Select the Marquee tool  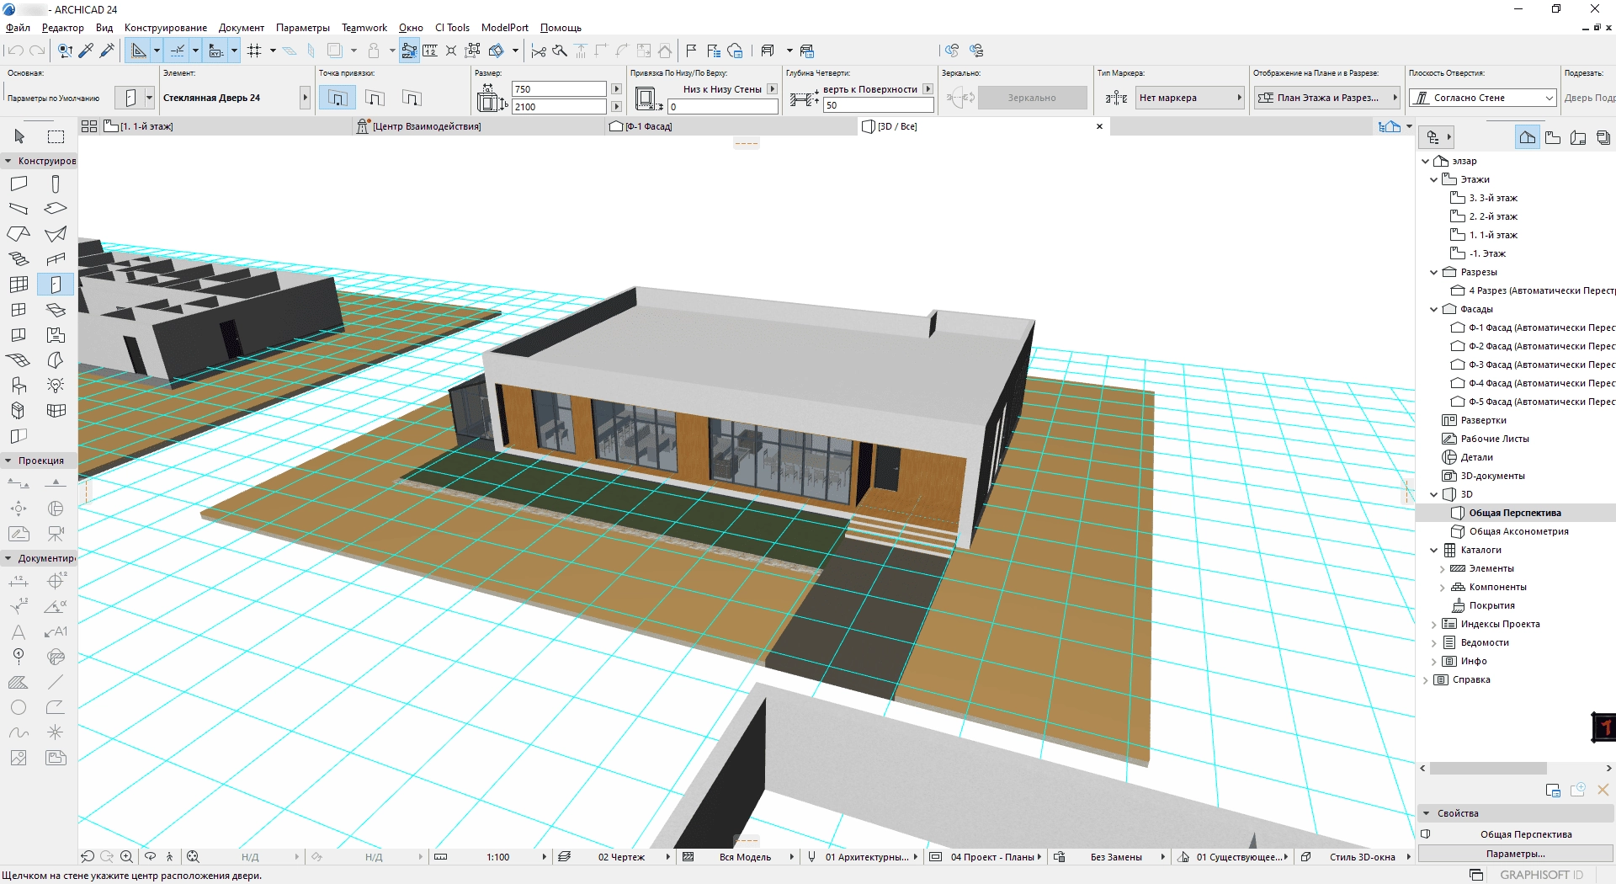[56, 136]
